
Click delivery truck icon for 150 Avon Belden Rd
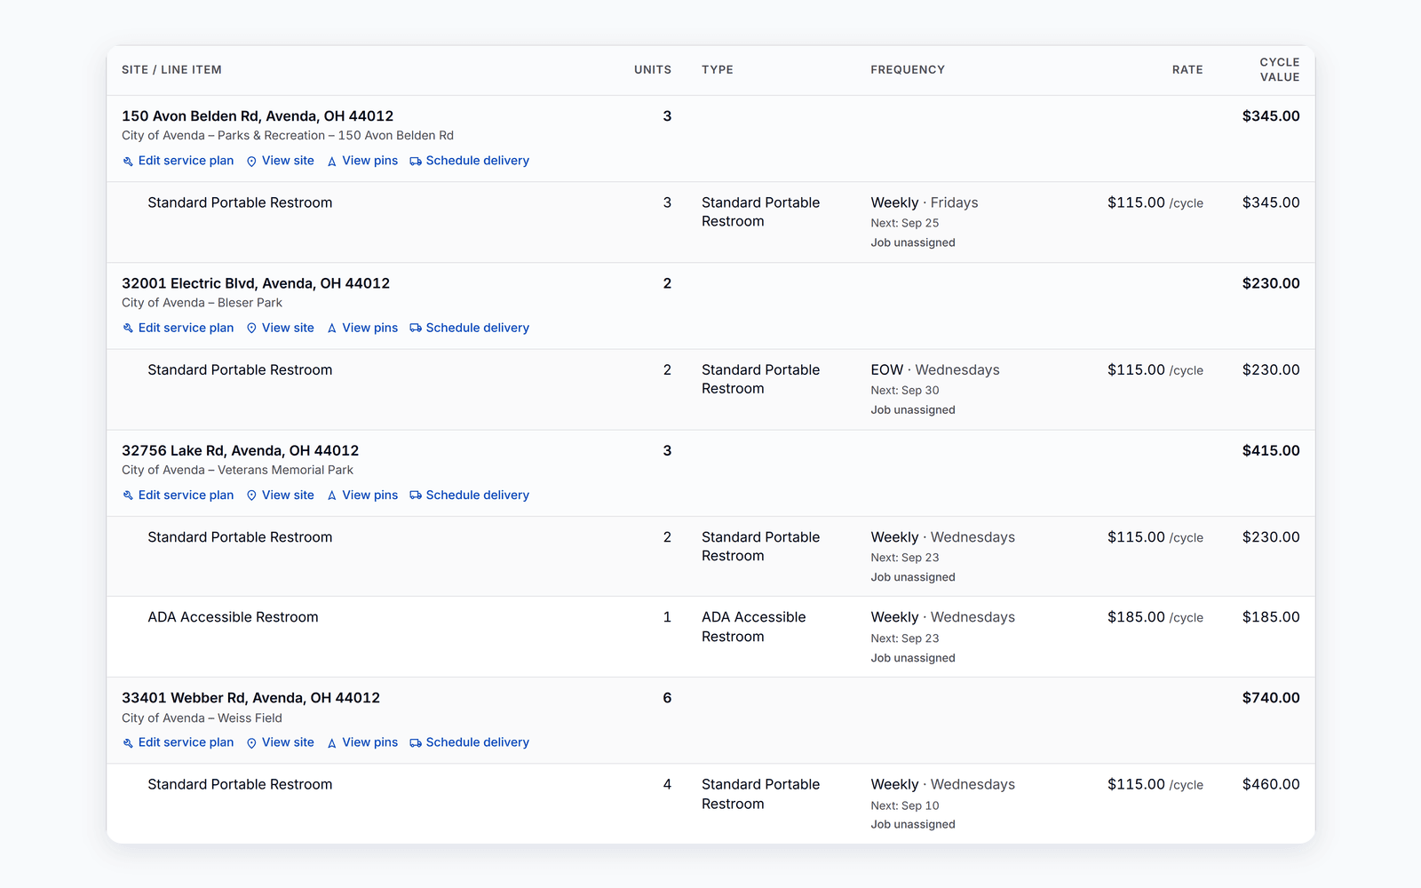pos(416,162)
